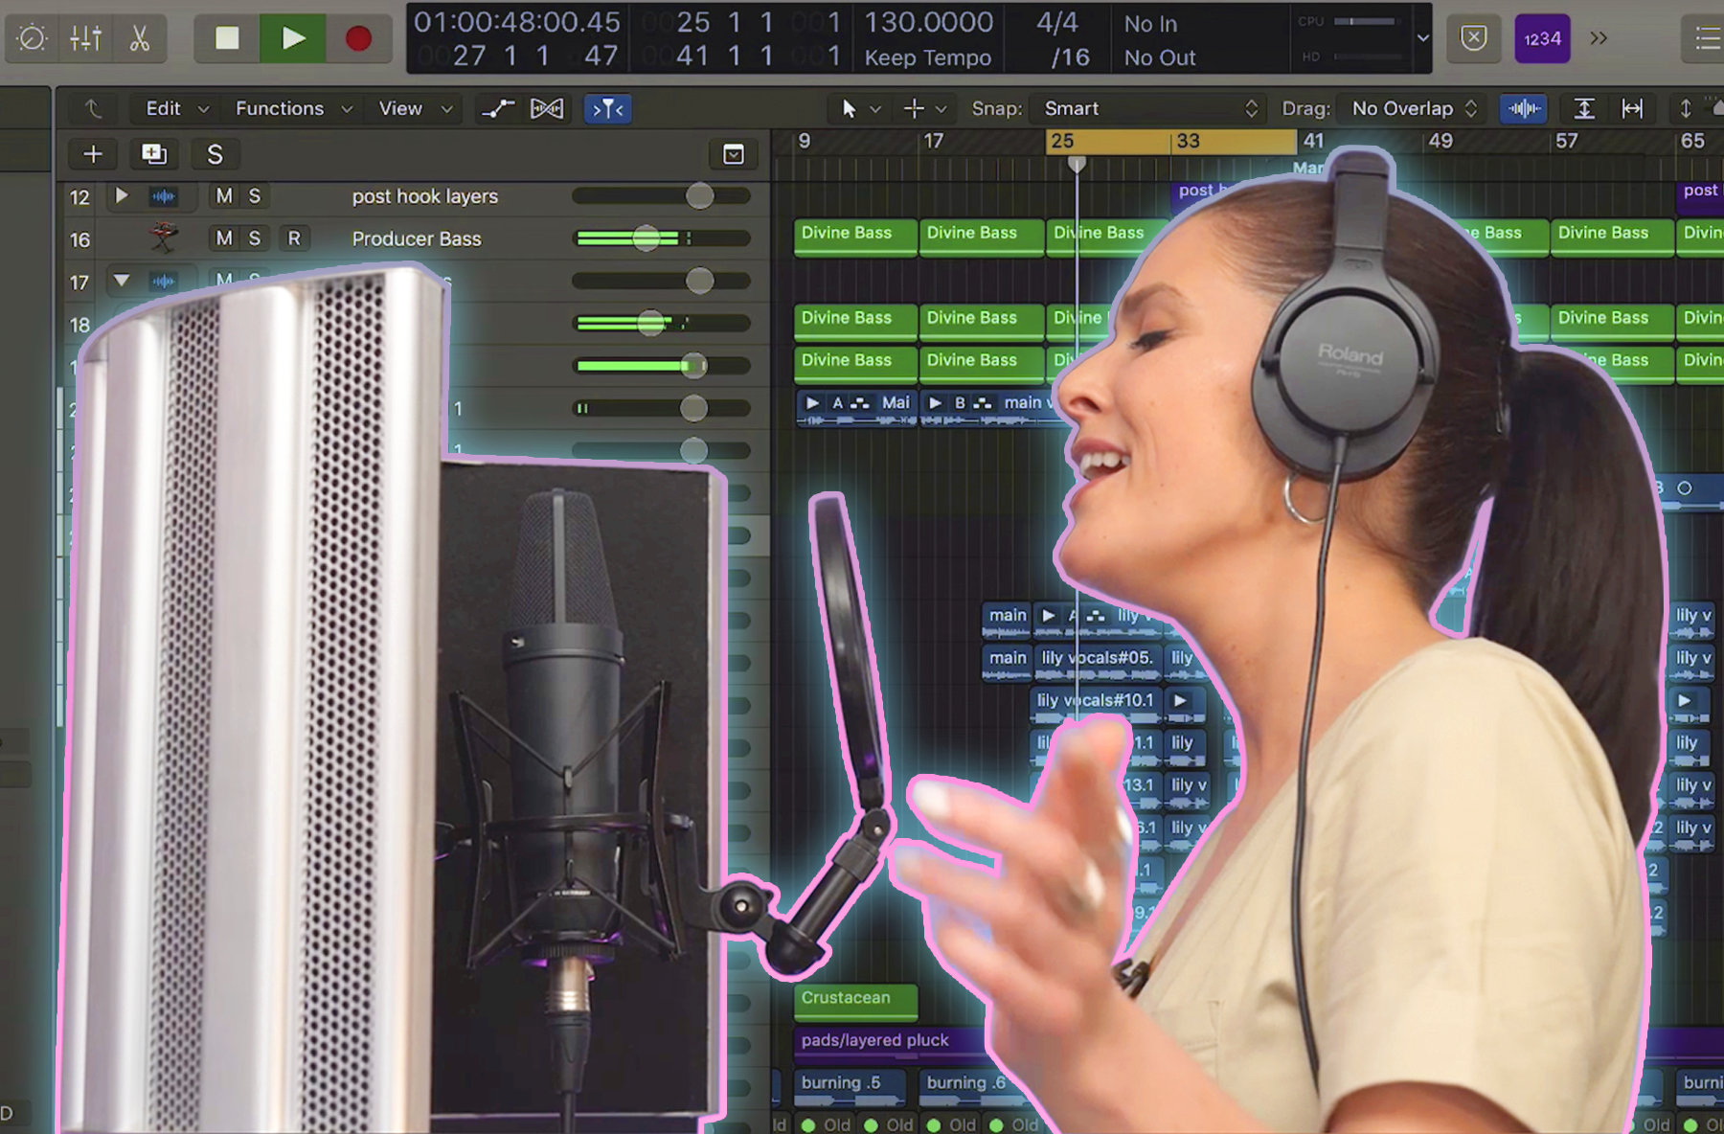The width and height of the screenshot is (1724, 1134).
Task: Select the Crustacean region
Action: (854, 999)
